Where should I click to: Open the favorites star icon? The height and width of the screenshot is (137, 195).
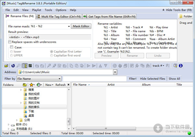click(x=32, y=85)
